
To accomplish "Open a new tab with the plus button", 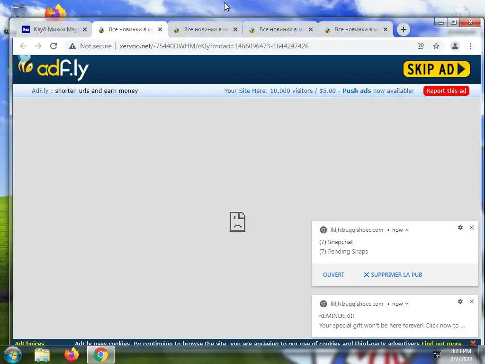I will click(x=404, y=29).
